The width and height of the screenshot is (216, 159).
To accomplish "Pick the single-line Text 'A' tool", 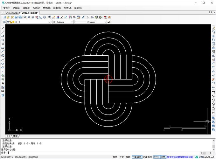I will coord(3,83).
